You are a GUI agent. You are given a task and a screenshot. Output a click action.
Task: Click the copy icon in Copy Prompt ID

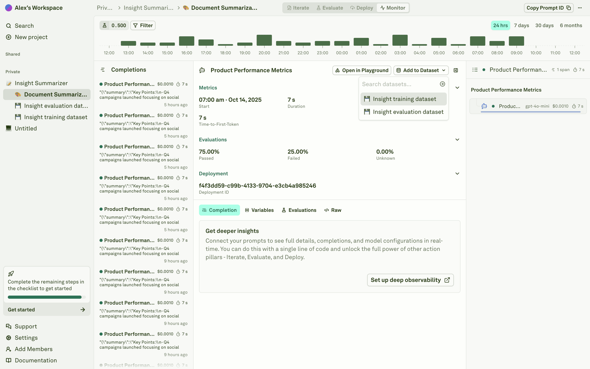[568, 8]
